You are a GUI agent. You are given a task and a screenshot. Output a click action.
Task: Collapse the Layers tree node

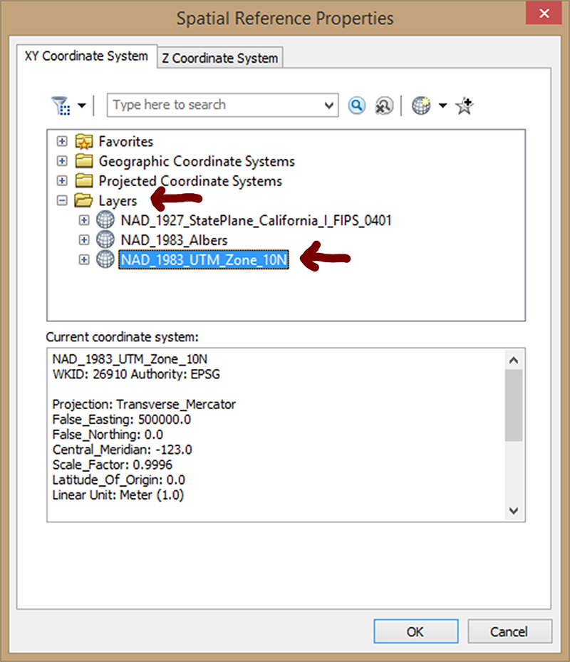(x=61, y=200)
